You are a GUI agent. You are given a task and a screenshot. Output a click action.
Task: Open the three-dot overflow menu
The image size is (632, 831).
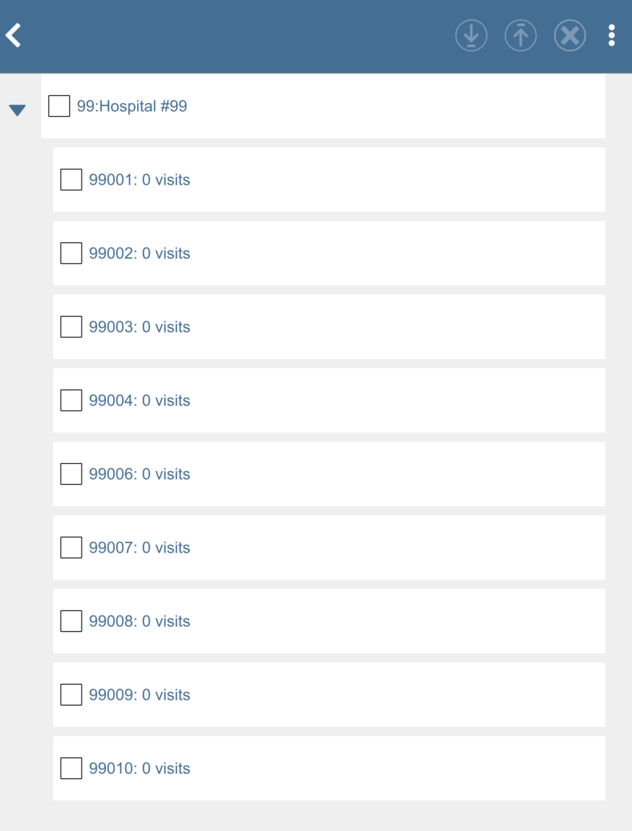click(x=611, y=35)
